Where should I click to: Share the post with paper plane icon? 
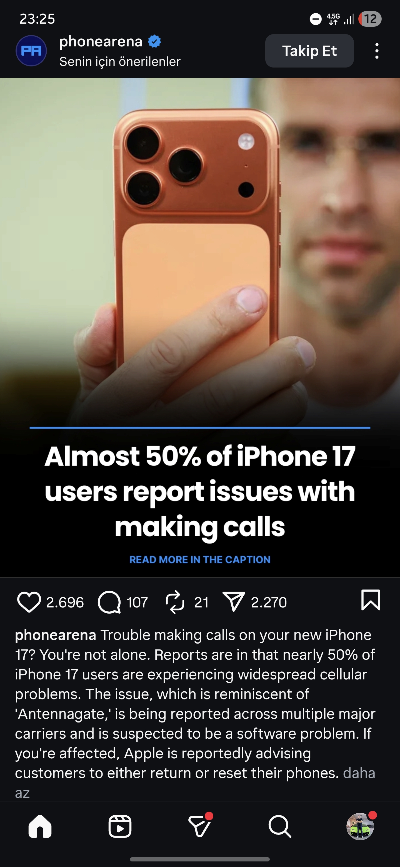click(x=234, y=602)
